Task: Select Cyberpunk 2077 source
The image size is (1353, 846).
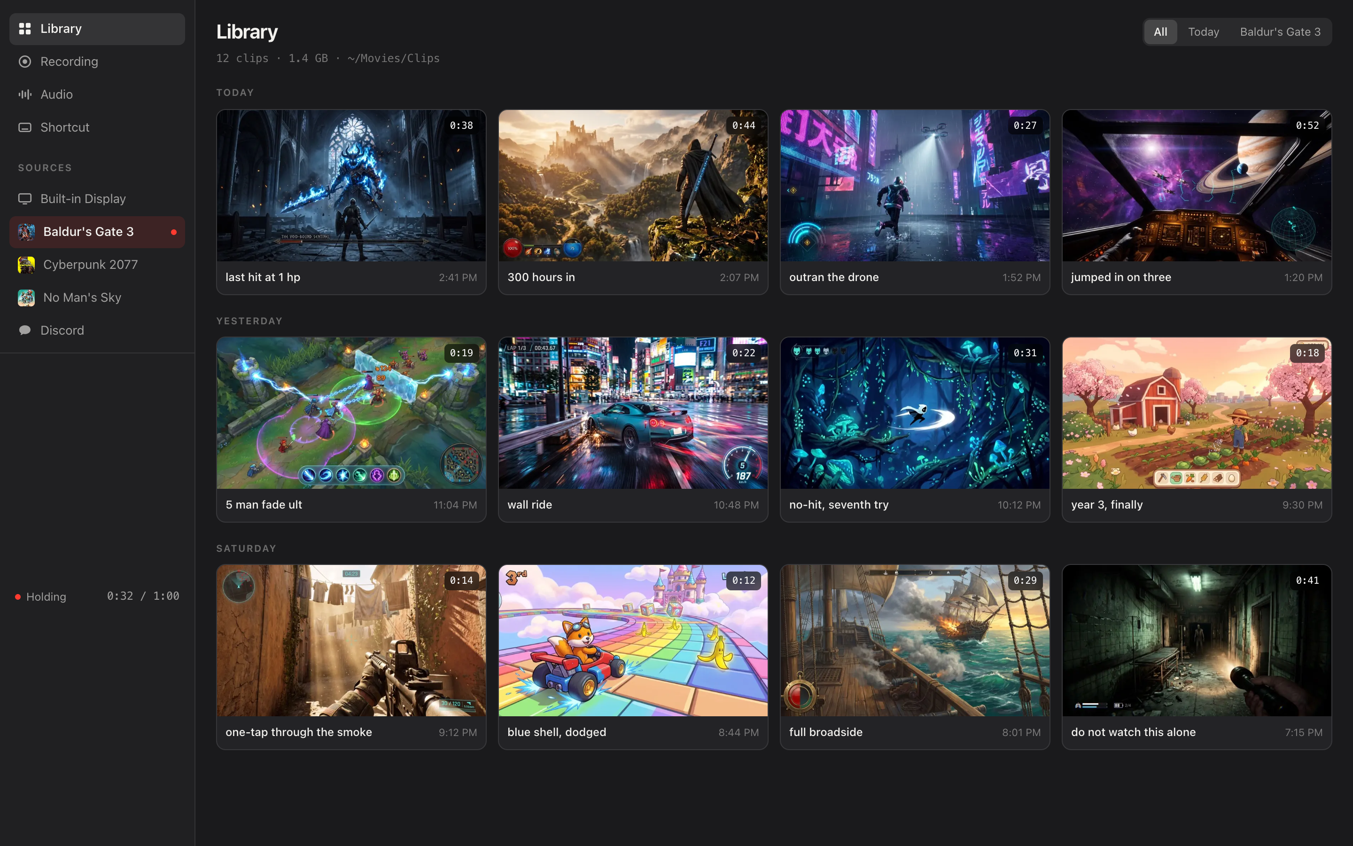Action: click(x=97, y=265)
